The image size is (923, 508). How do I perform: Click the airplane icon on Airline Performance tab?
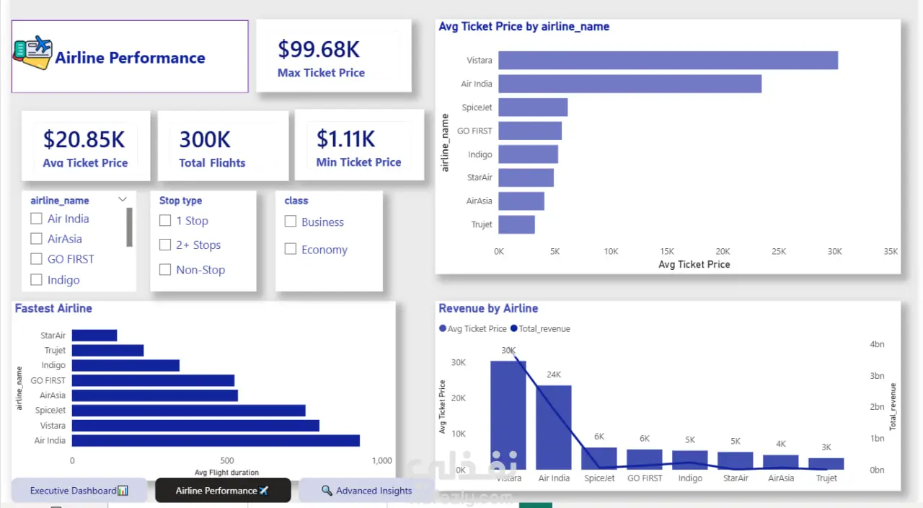click(264, 491)
